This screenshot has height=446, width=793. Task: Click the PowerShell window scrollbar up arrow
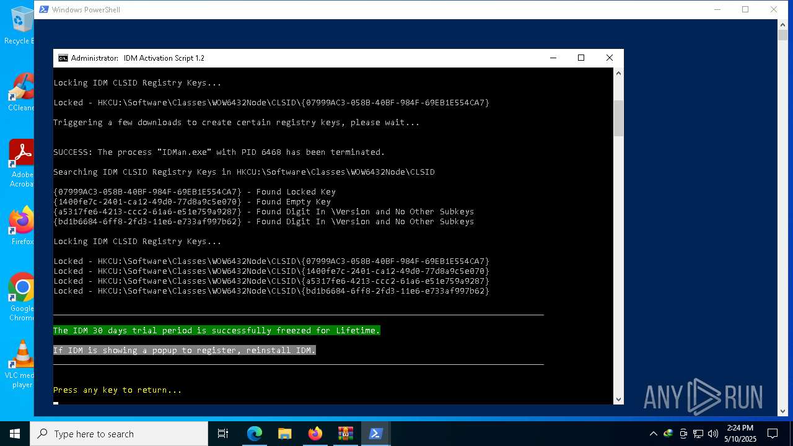point(783,24)
